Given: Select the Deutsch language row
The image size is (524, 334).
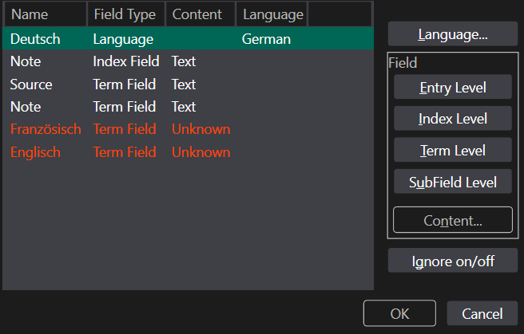Looking at the screenshot, I should (x=35, y=39).
